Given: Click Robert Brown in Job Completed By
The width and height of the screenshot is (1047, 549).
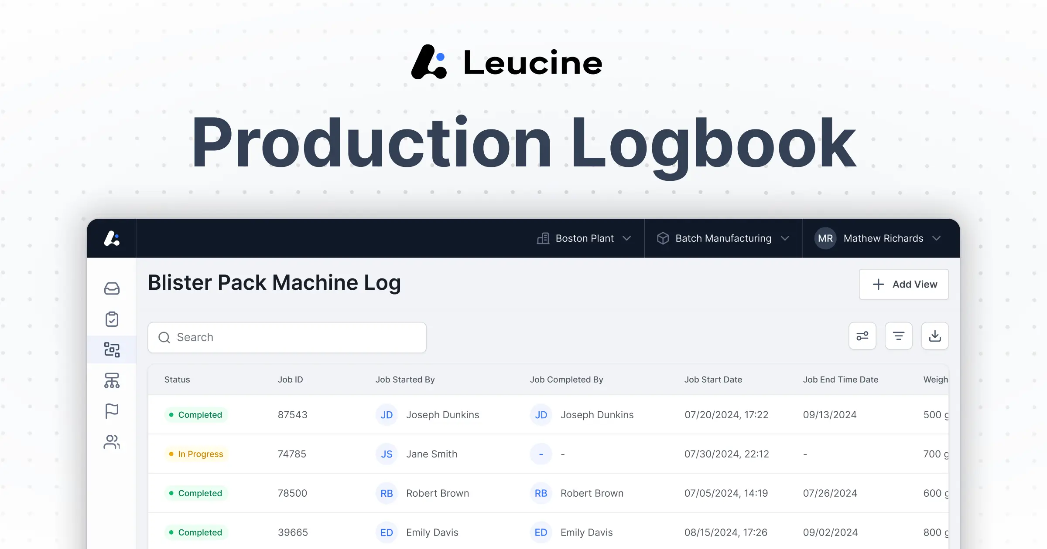Looking at the screenshot, I should pos(592,493).
